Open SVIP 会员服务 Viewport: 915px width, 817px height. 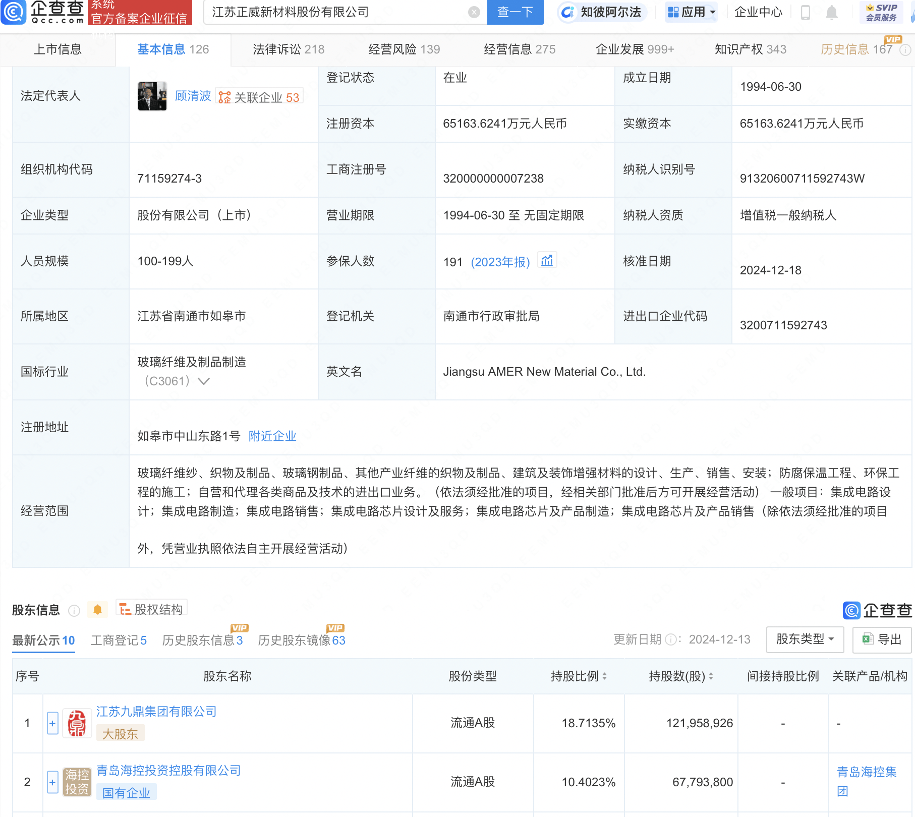[x=881, y=12]
